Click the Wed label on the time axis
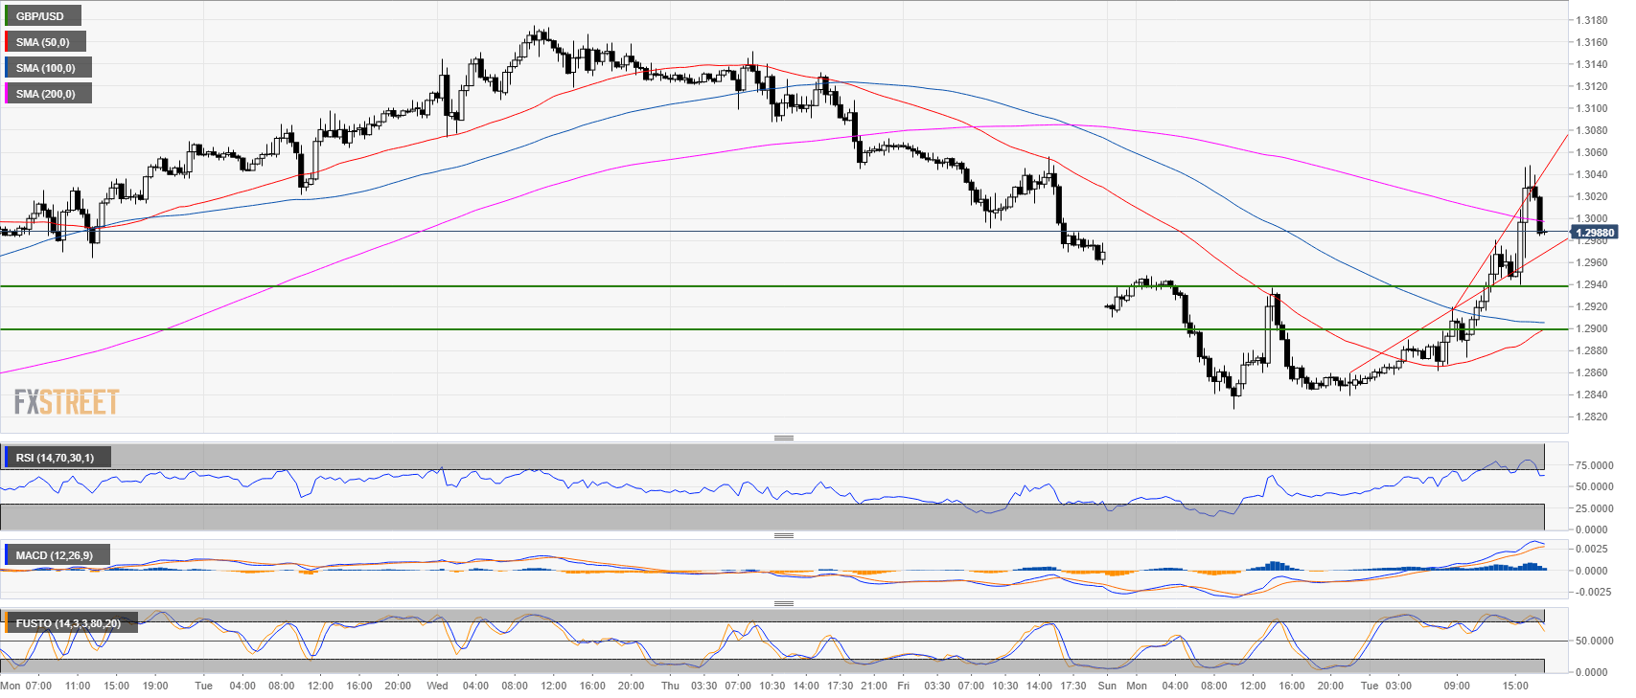The height and width of the screenshot is (698, 1636). coord(437,686)
